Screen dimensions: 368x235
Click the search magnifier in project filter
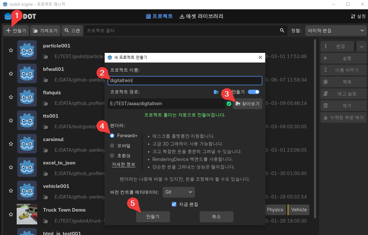click(x=282, y=30)
